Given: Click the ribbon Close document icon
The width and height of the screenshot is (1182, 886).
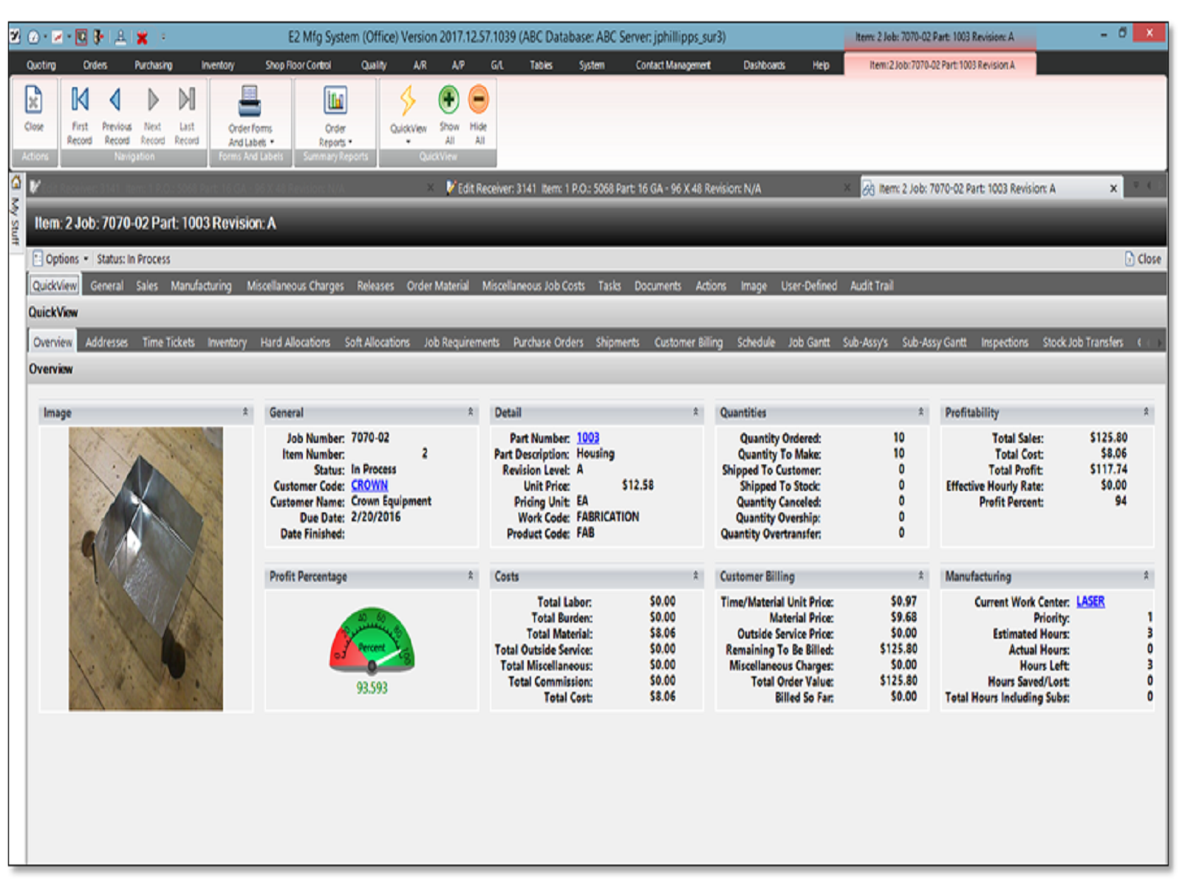Looking at the screenshot, I should tap(34, 100).
